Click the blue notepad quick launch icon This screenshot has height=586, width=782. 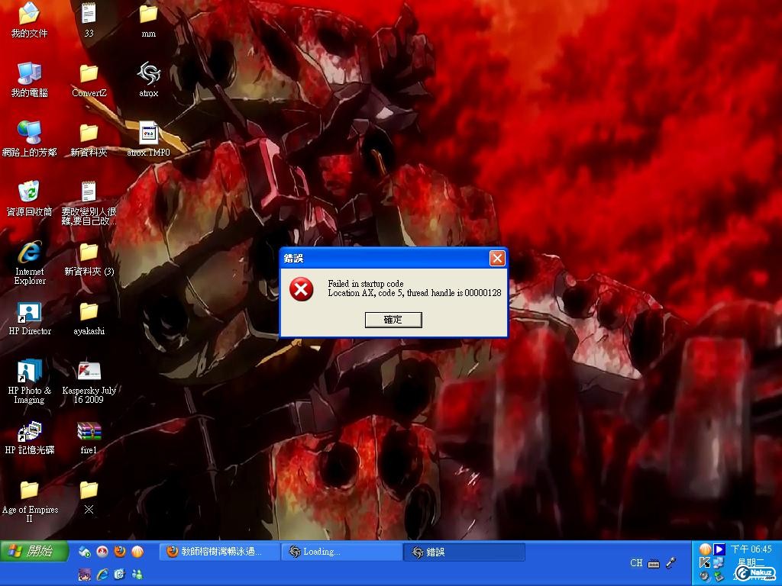pyautogui.click(x=120, y=575)
